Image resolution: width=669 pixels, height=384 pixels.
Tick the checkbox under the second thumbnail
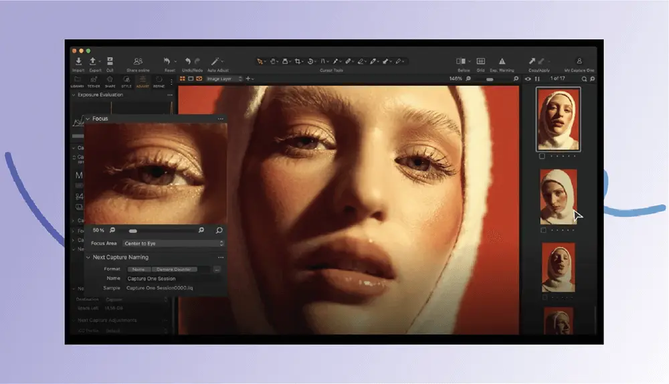tap(543, 230)
